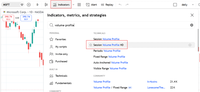Click the redo arrow icon
The width and height of the screenshot is (200, 92).
[127, 5]
